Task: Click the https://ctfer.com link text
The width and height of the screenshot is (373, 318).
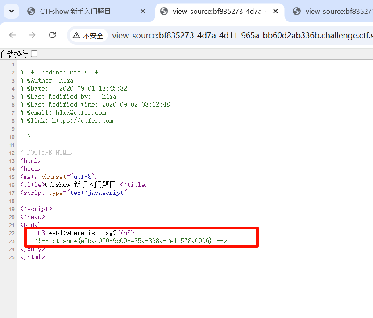Action: point(83,120)
